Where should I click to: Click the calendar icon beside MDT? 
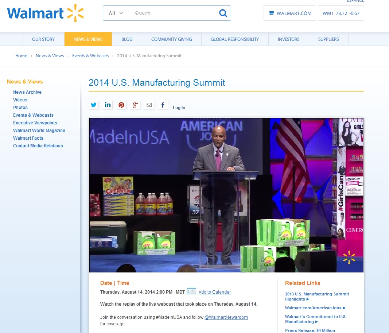(191, 291)
